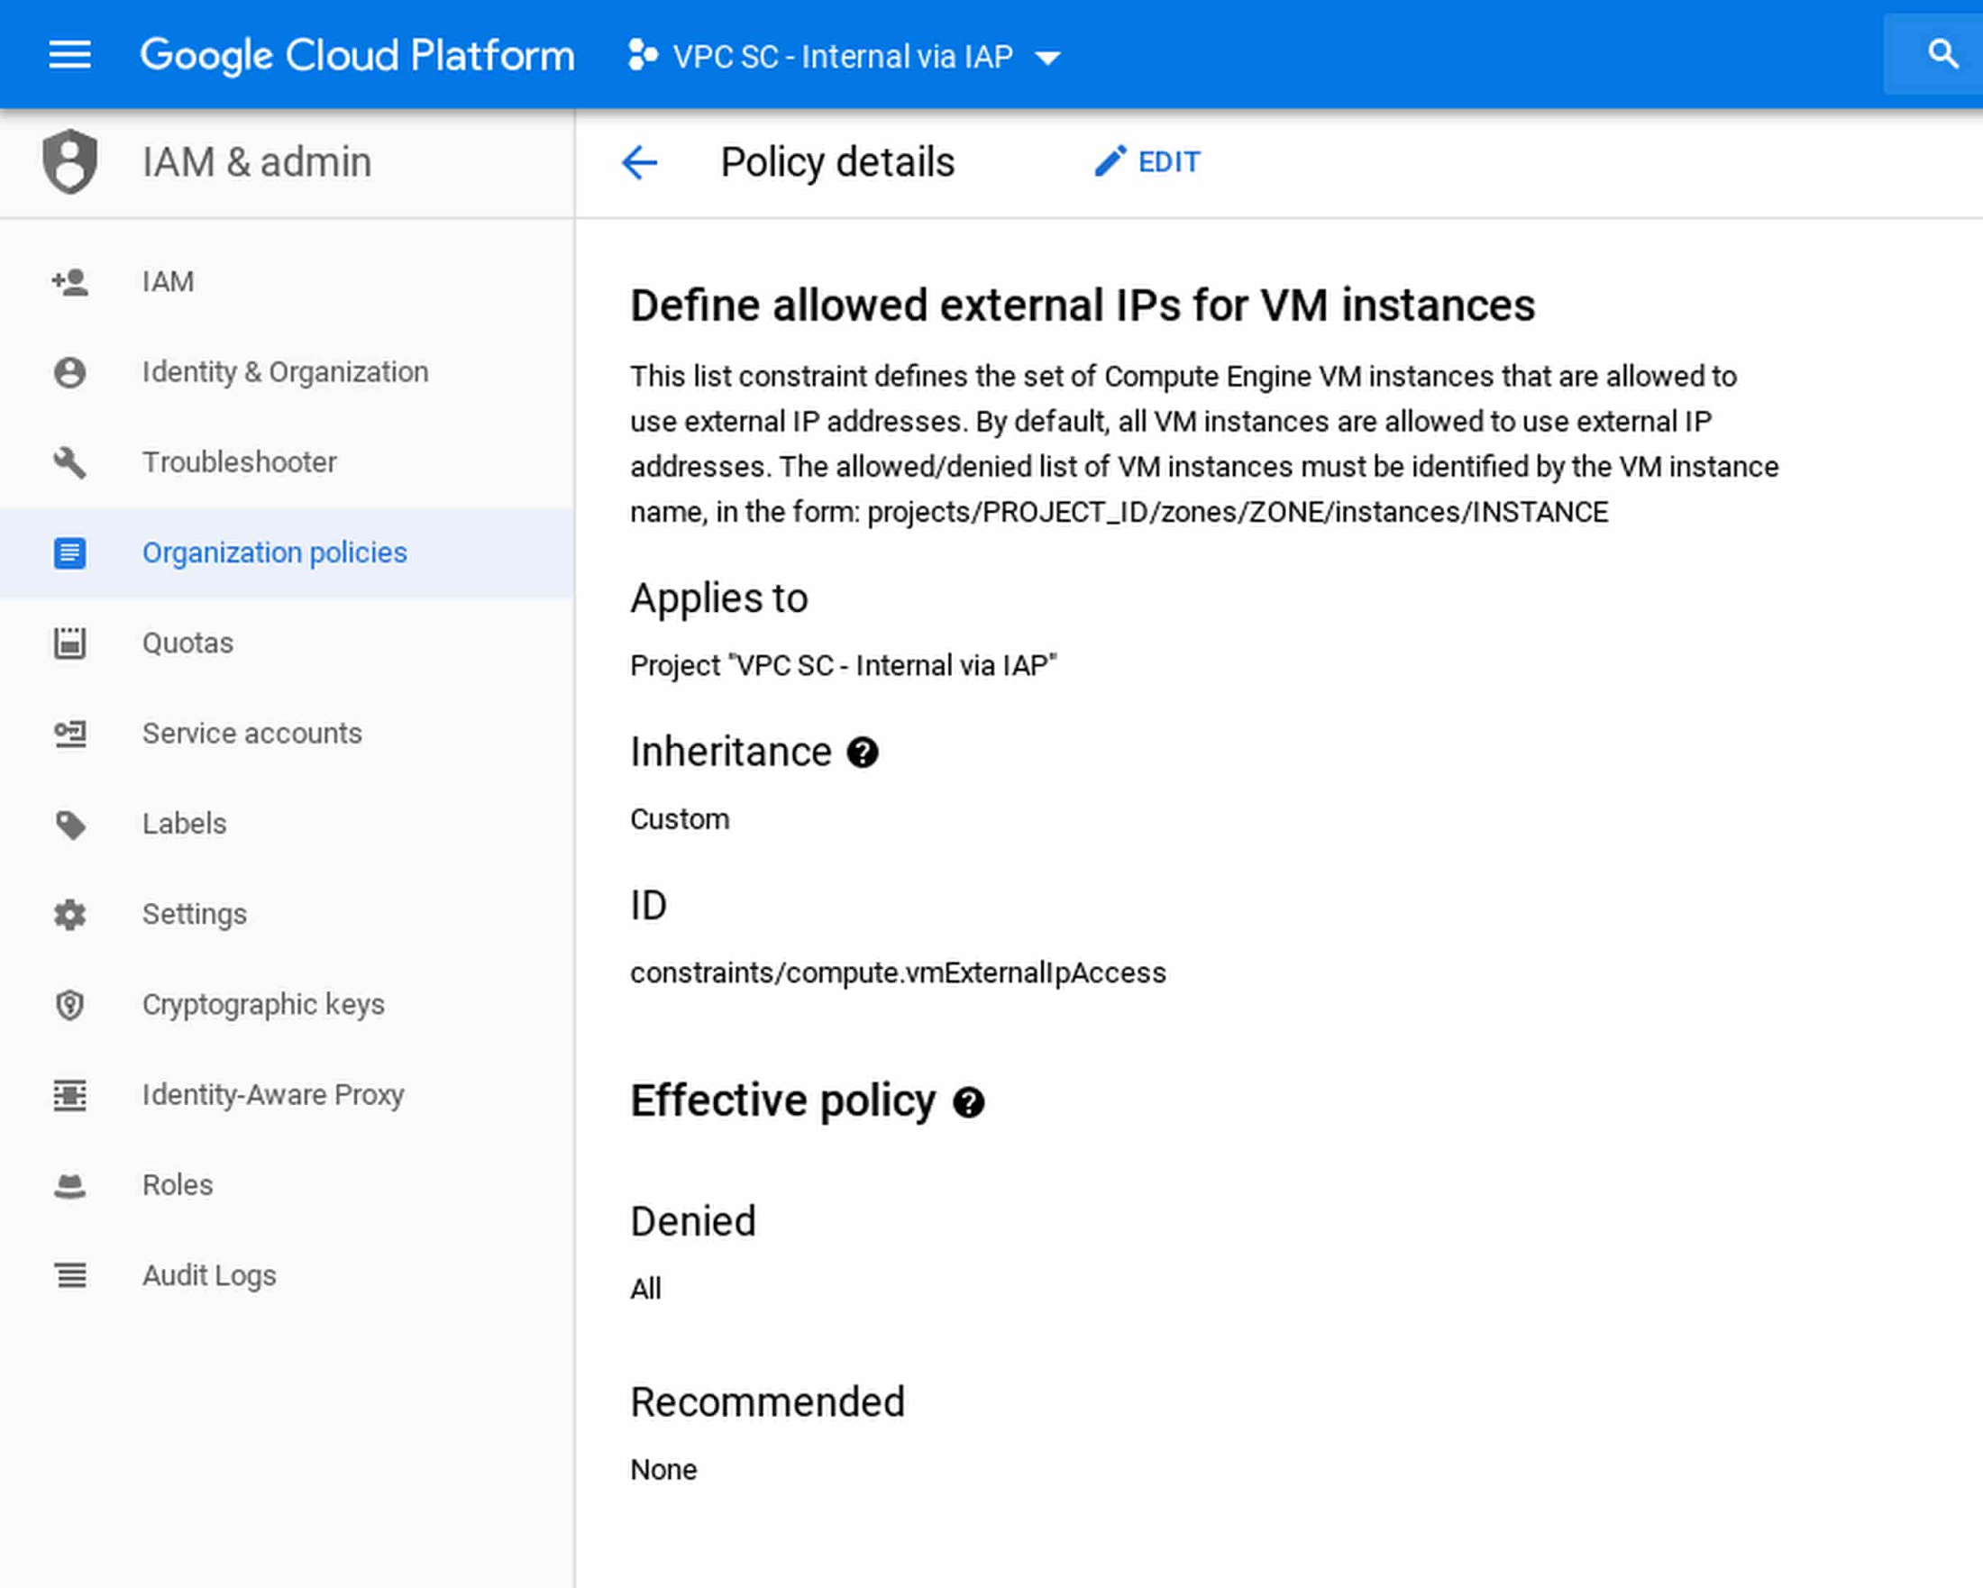
Task: Click the pencil edit icon
Action: (1110, 161)
